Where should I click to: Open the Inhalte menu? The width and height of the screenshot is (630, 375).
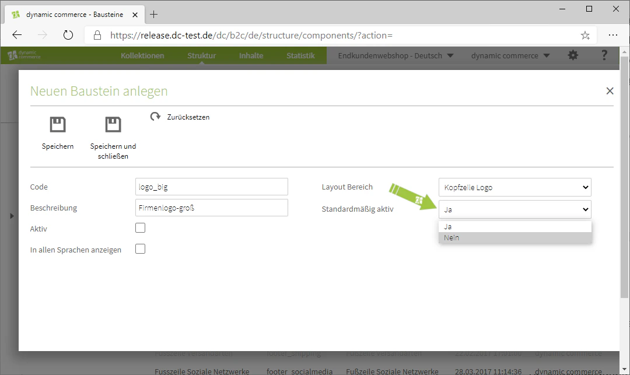[251, 55]
